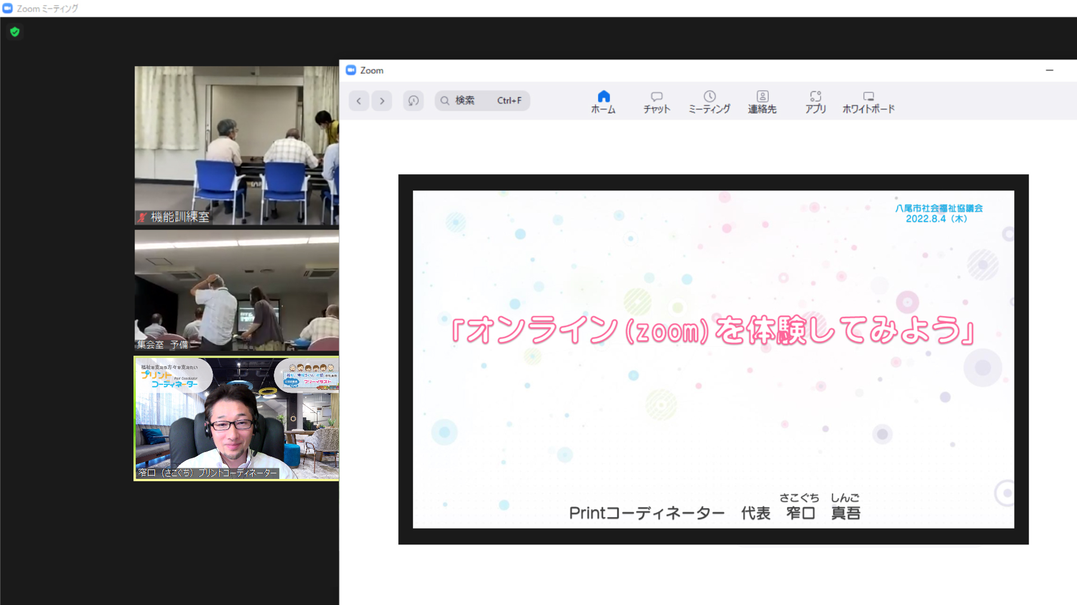The height and width of the screenshot is (605, 1077).
Task: Click the shared presentation slide
Action: tap(714, 359)
